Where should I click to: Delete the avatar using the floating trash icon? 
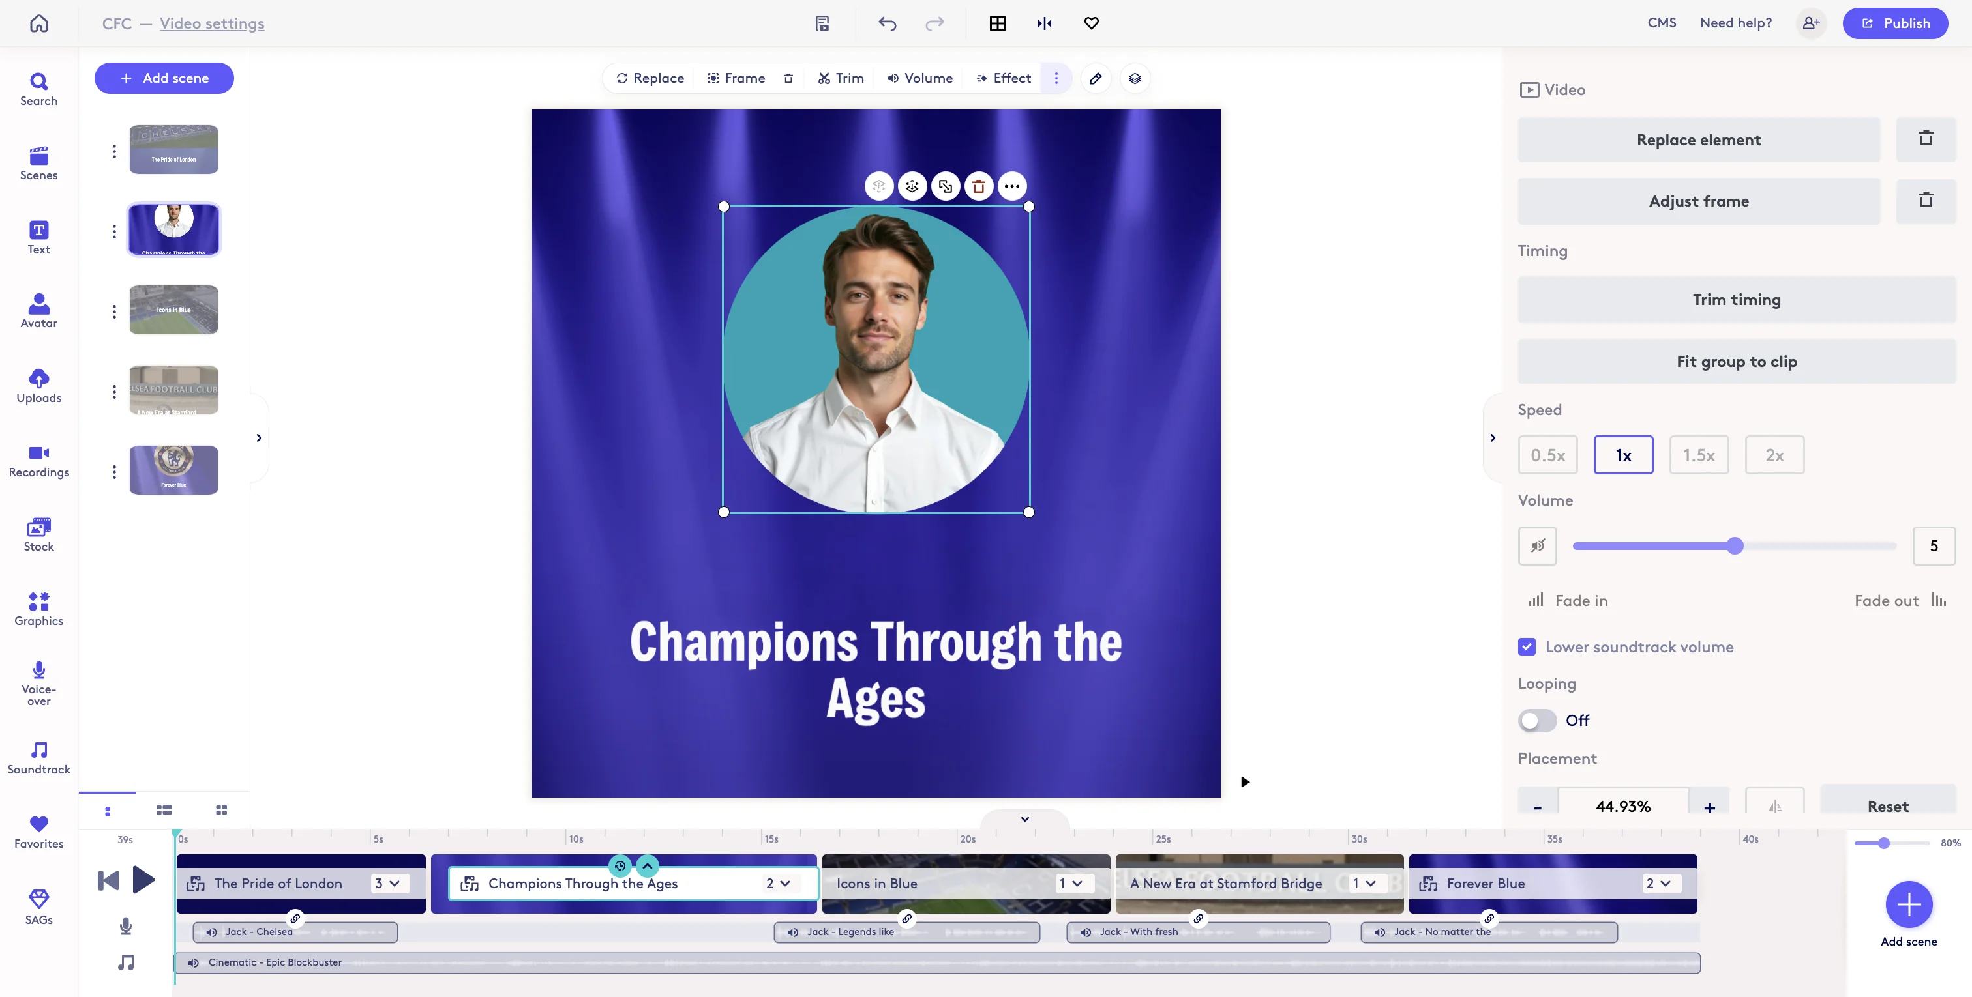[979, 186]
